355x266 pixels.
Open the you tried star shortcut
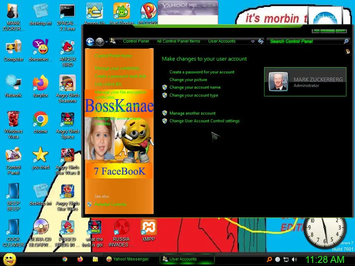(41, 158)
